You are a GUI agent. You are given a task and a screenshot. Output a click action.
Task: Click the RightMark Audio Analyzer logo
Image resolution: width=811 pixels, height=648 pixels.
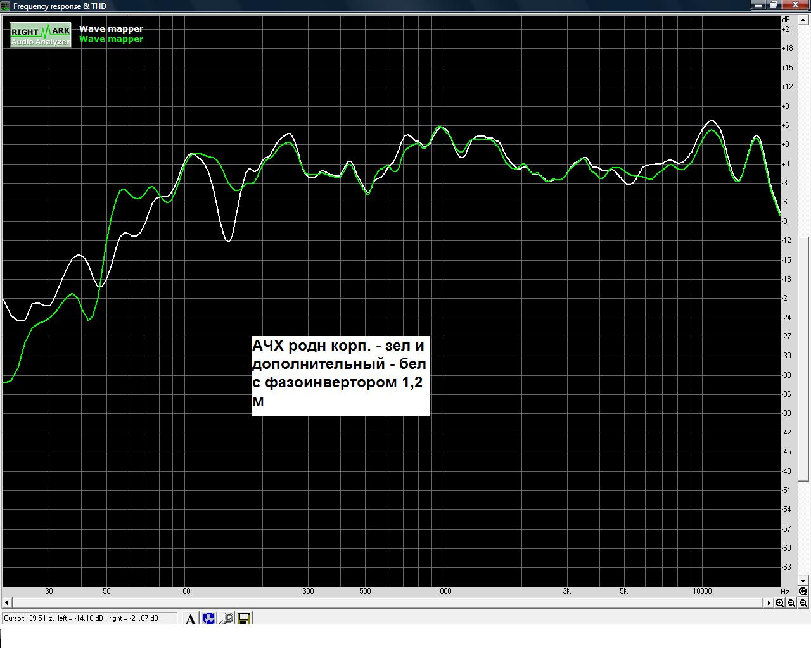41,35
